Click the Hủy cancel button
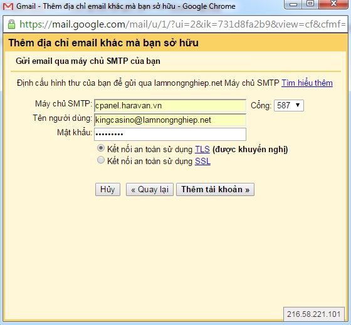Image resolution: width=351 pixels, height=325 pixels. click(x=108, y=190)
